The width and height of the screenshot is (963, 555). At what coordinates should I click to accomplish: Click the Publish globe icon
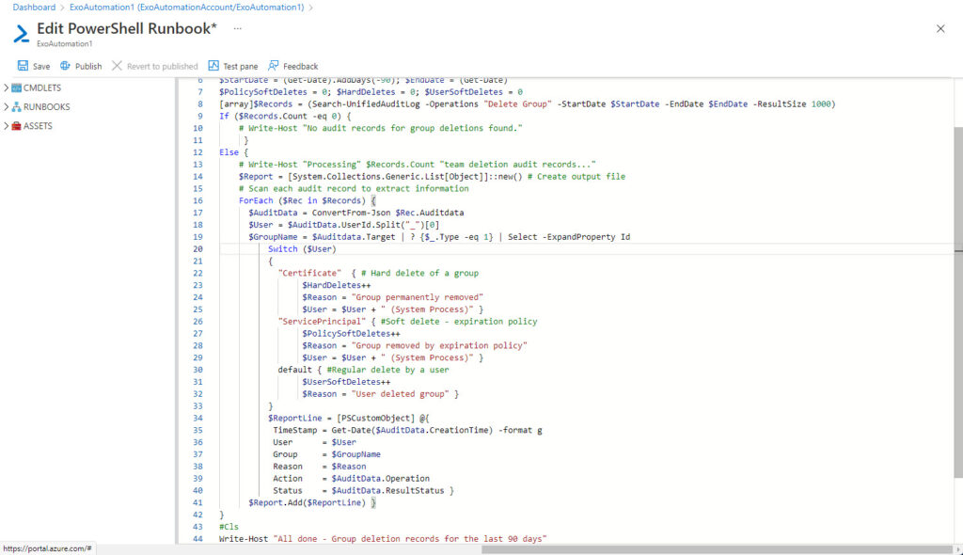tap(65, 65)
